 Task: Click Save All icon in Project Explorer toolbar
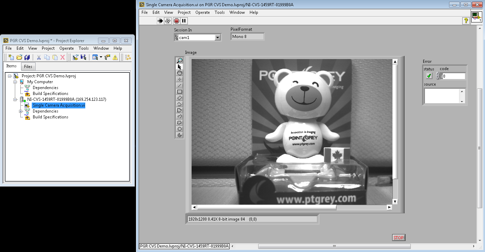27,57
